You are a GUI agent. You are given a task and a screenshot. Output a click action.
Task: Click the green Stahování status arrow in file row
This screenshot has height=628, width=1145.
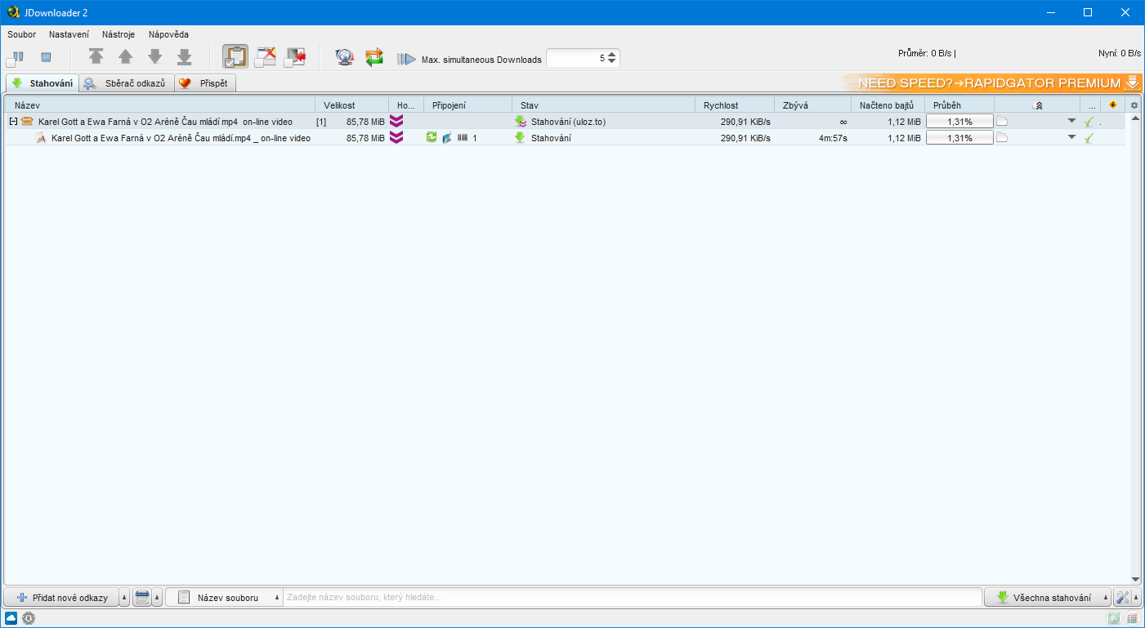coord(520,138)
